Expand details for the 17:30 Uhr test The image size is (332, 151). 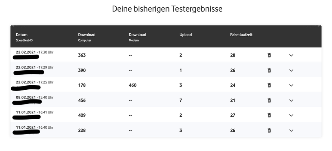point(291,55)
